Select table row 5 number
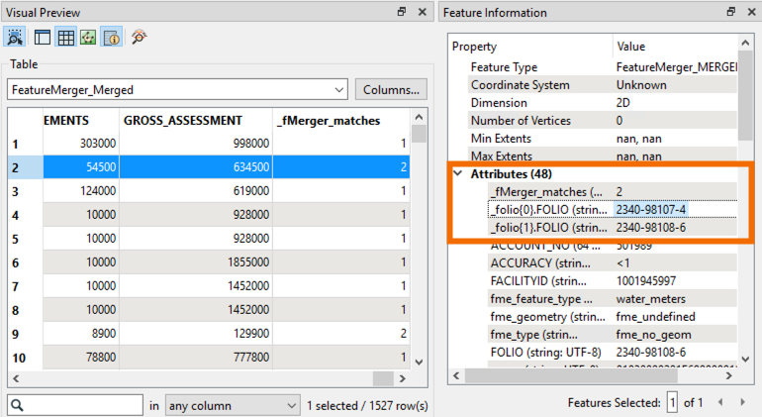The width and height of the screenshot is (762, 417). 15,240
